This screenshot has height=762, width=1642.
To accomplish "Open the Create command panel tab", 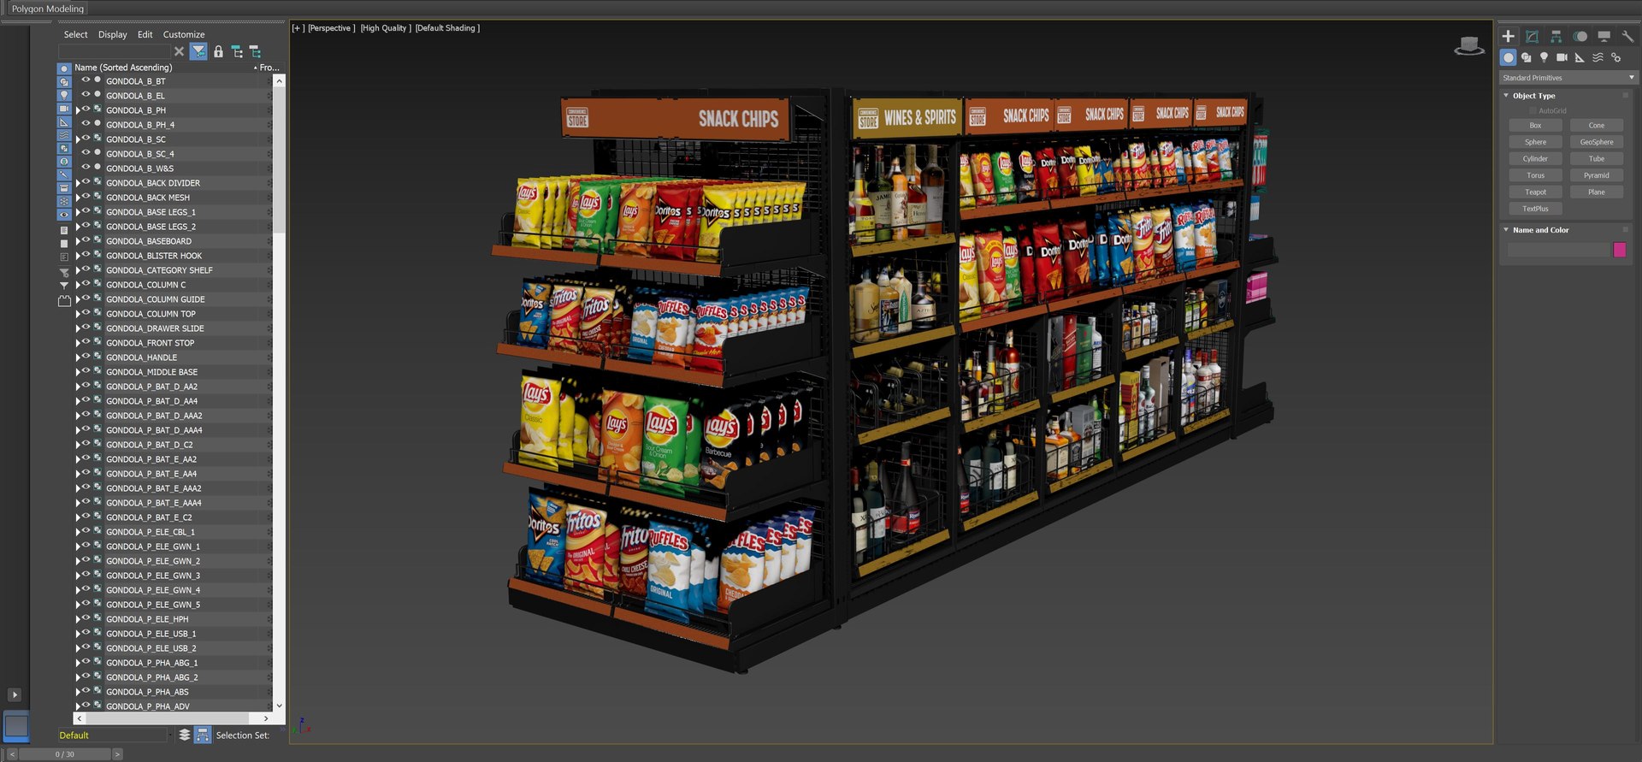I will pyautogui.click(x=1509, y=36).
